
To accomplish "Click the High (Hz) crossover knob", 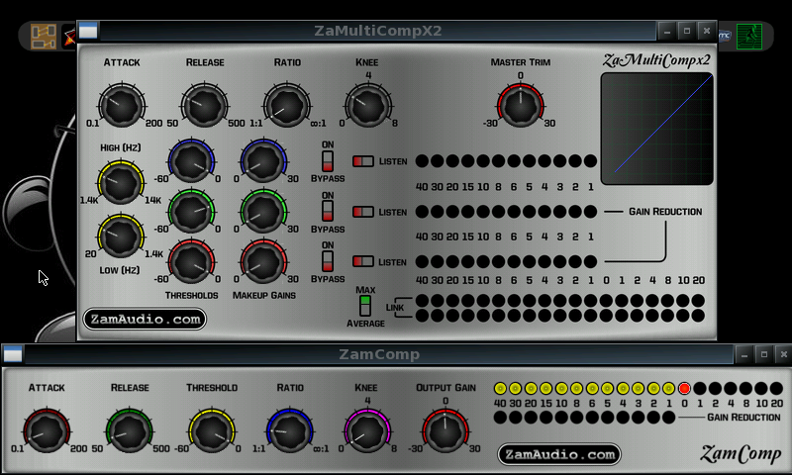I will (119, 181).
